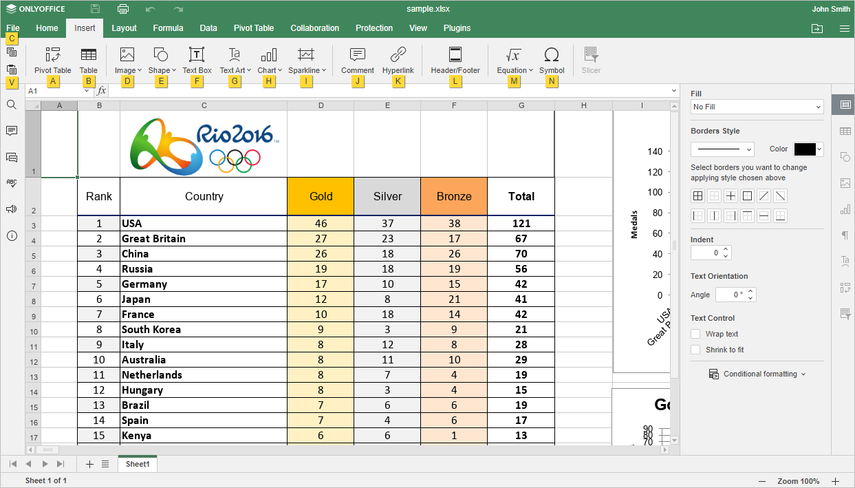The image size is (855, 488).
Task: Apply diagonal up border option
Action: (x=764, y=196)
